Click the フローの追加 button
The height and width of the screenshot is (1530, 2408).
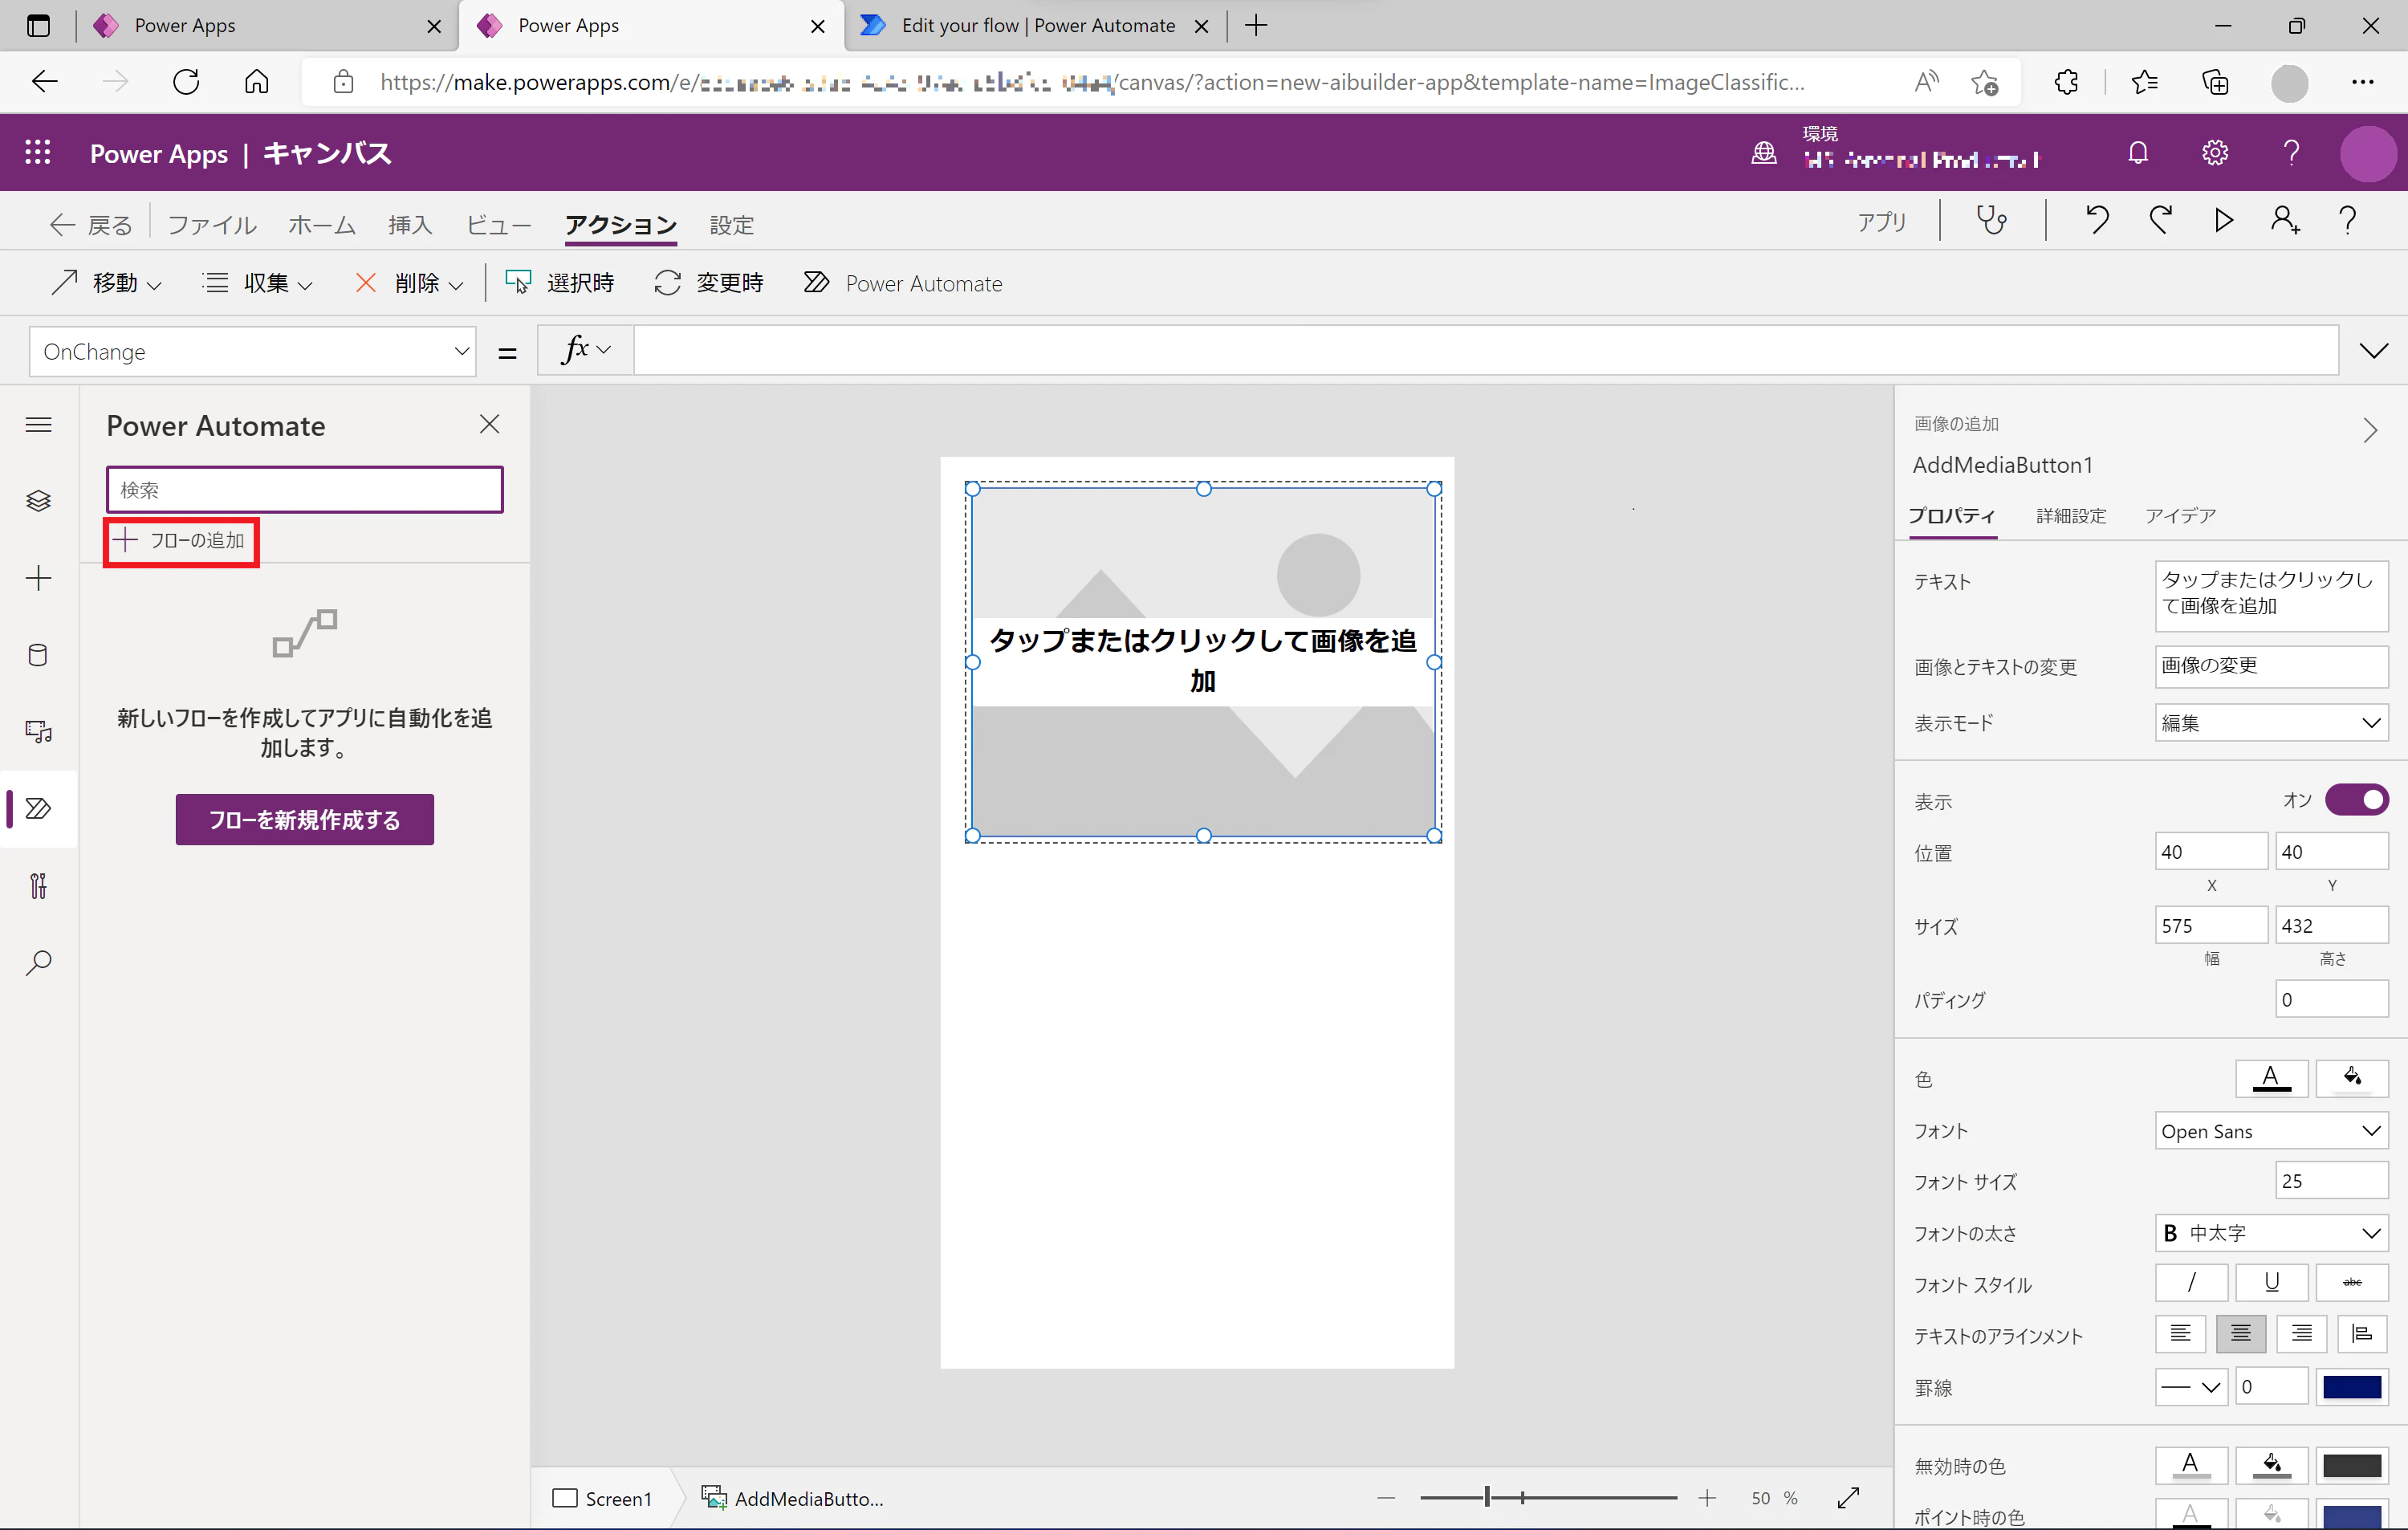[x=181, y=541]
